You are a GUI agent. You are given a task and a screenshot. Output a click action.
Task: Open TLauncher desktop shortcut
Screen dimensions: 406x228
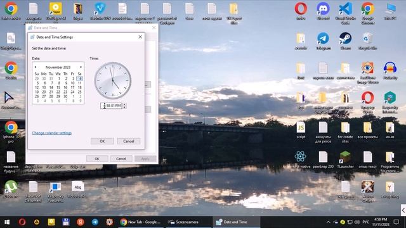pos(345,160)
